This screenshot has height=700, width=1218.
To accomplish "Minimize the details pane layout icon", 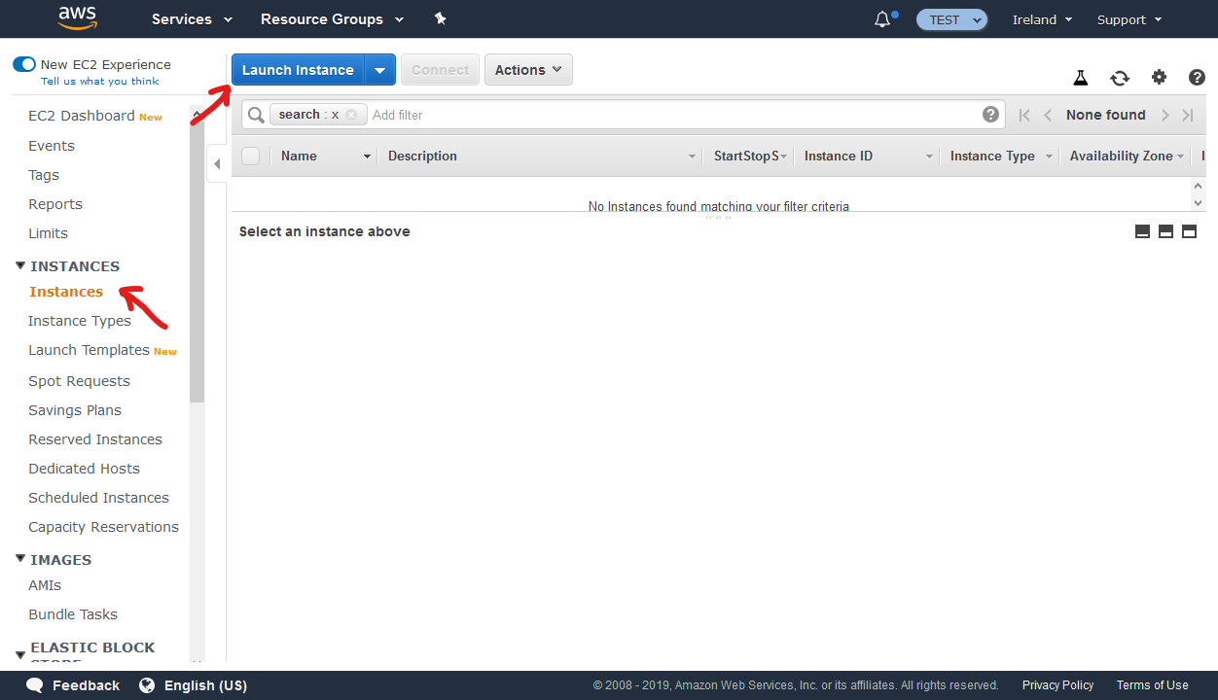I will [1143, 231].
